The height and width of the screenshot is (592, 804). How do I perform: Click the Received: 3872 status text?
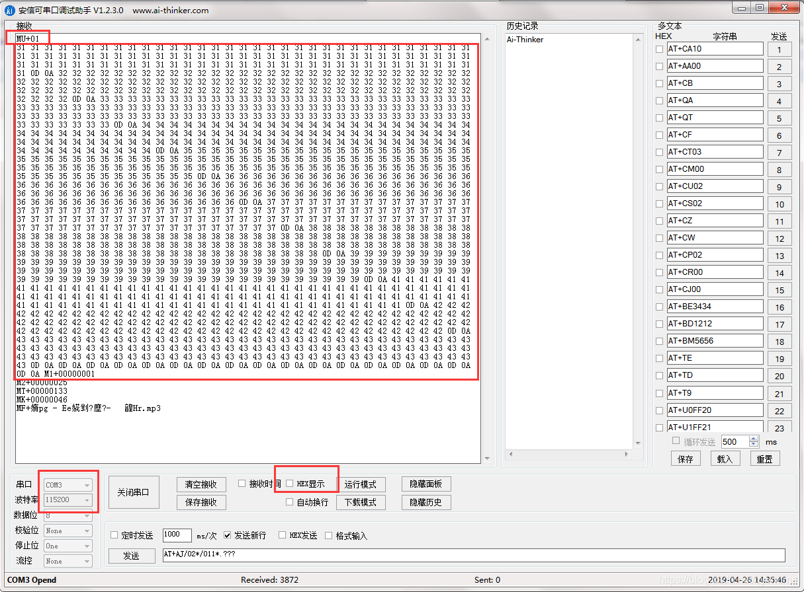click(x=269, y=580)
